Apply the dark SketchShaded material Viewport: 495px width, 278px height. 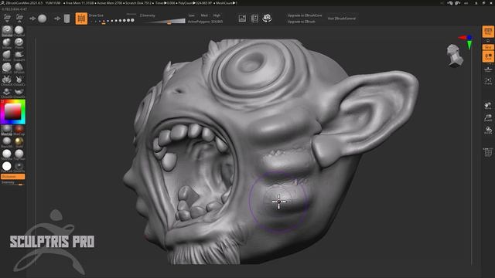[x=19, y=167]
